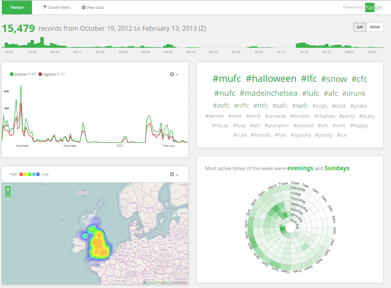Screen dimensions: 391x288
Task: Select the #mufc hashtag
Action: pyautogui.click(x=227, y=79)
